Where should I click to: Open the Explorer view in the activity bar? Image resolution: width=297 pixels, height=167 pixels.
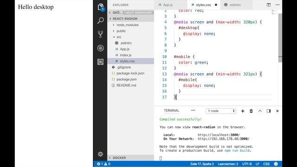point(101,7)
